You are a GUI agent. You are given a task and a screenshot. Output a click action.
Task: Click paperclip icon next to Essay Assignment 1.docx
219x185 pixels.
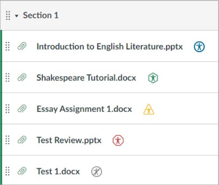[x=22, y=108]
